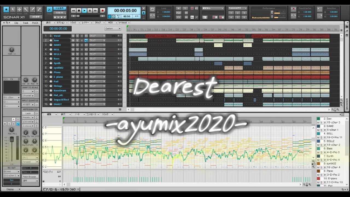Mute the Vocal track
Viewport: 350px width, 197px height.
[73, 36]
